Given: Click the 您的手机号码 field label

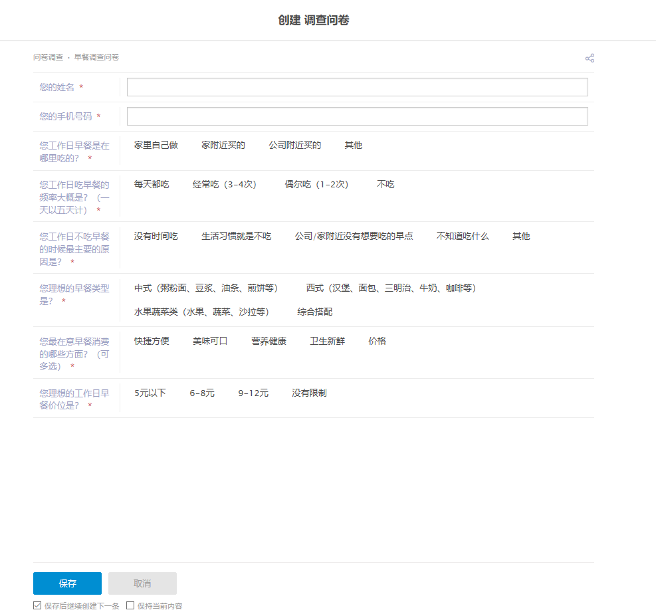Looking at the screenshot, I should (65, 116).
